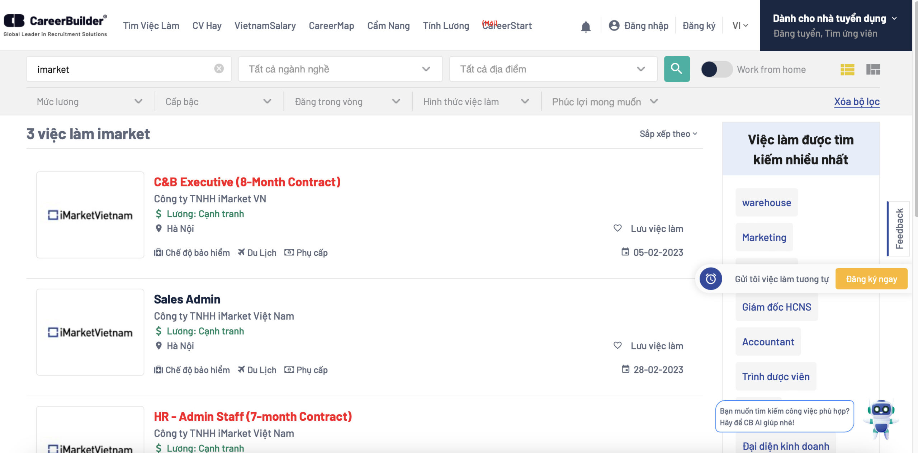918x453 pixels.
Task: Open the Sales Admin job posting
Action: [x=187, y=299]
